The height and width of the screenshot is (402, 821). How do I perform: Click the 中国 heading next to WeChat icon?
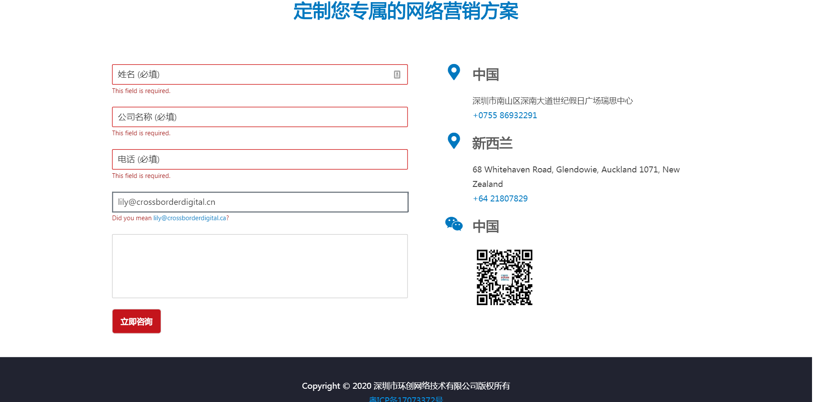pyautogui.click(x=486, y=226)
